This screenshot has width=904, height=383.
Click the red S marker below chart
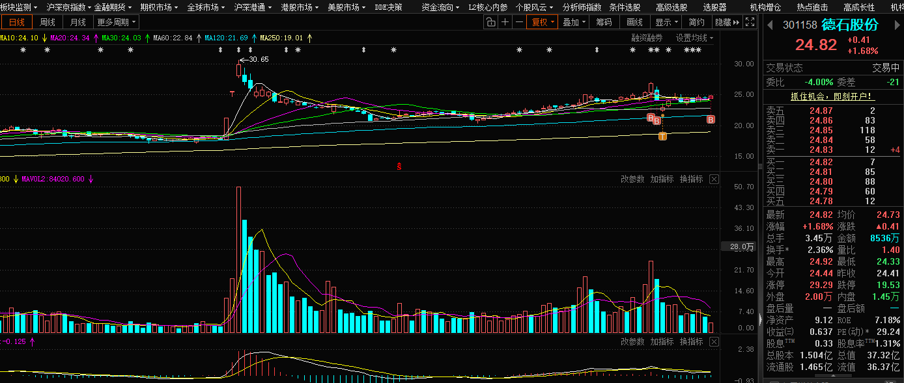coord(399,166)
